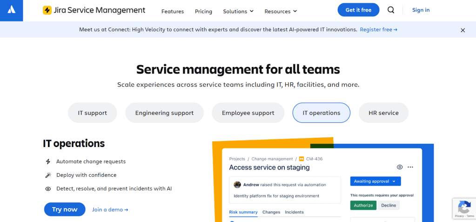This screenshot has width=476, height=222.
Task: Open the search magnifier icon
Action: [391, 10]
